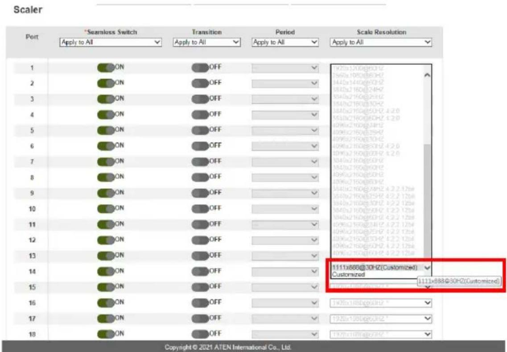Open Seamless Switch Apply to All dropdown

[111, 42]
